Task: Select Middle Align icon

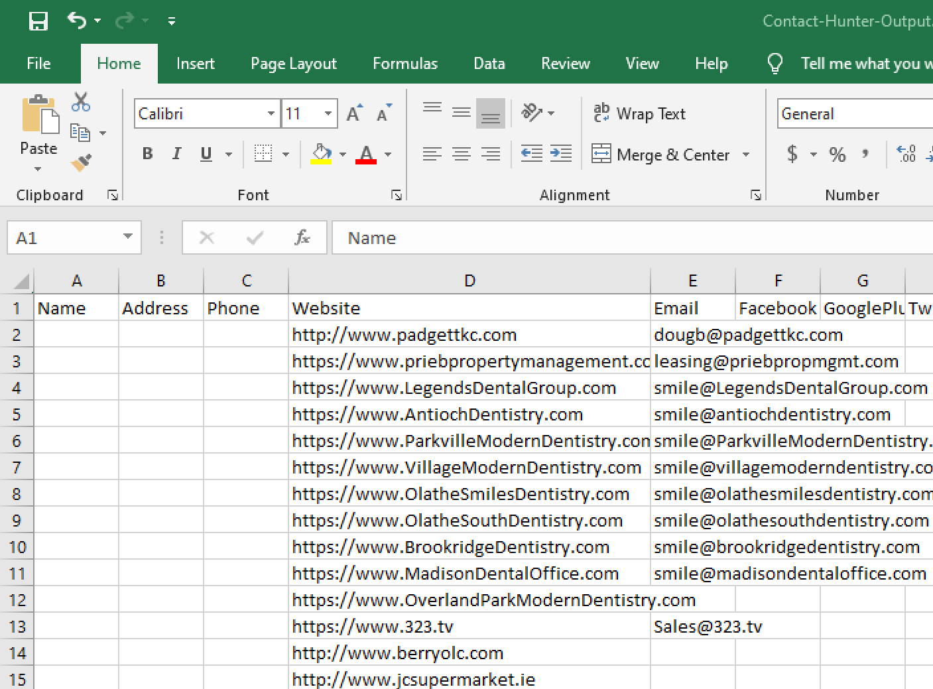Action: pyautogui.click(x=462, y=113)
